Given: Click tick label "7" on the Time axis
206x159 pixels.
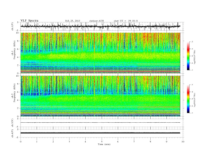Looking at the screenshot, I should 134,142.
